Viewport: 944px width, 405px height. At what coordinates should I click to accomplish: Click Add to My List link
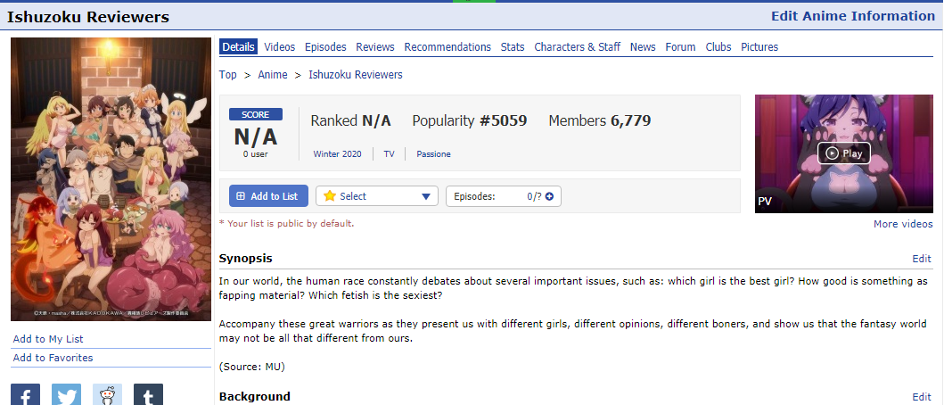point(48,339)
